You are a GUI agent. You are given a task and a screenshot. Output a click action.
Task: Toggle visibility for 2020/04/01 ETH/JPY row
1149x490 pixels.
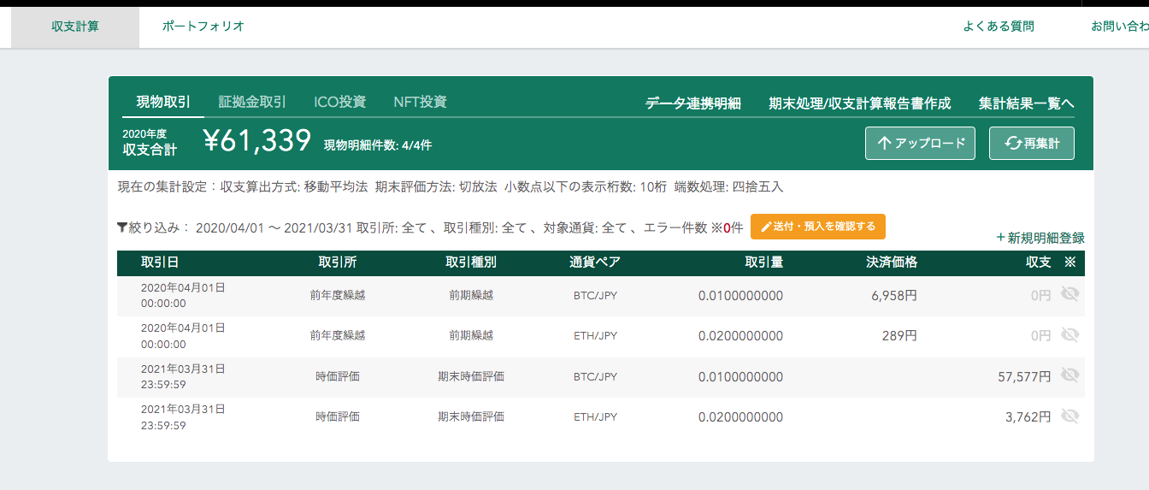tap(1069, 335)
